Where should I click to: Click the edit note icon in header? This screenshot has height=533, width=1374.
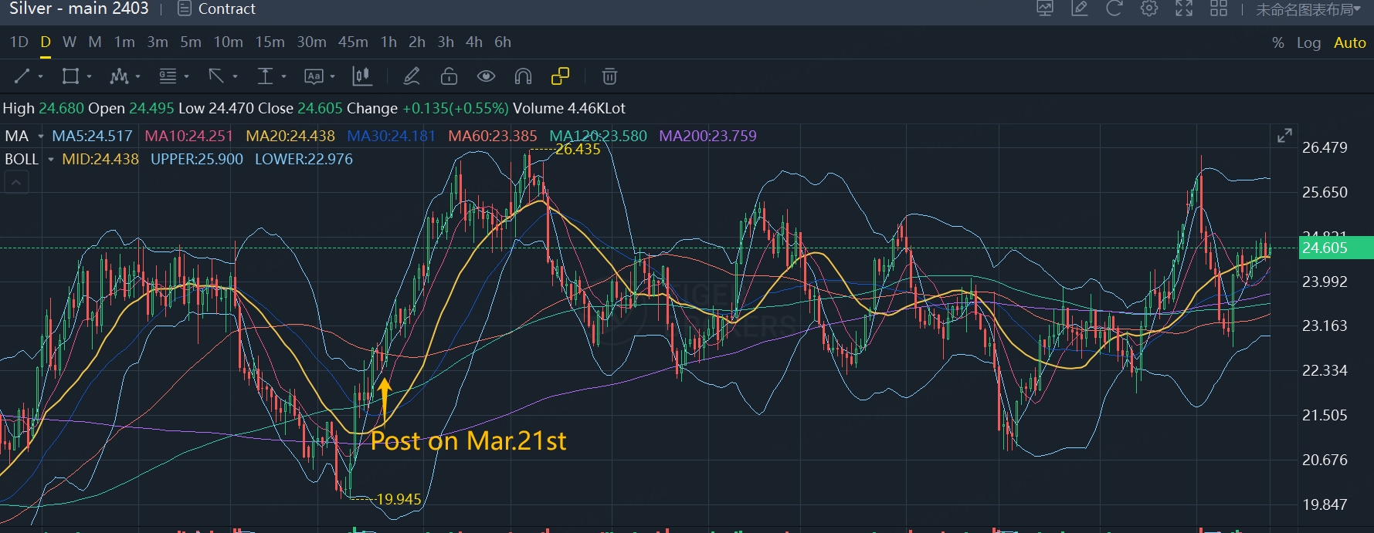[1080, 9]
